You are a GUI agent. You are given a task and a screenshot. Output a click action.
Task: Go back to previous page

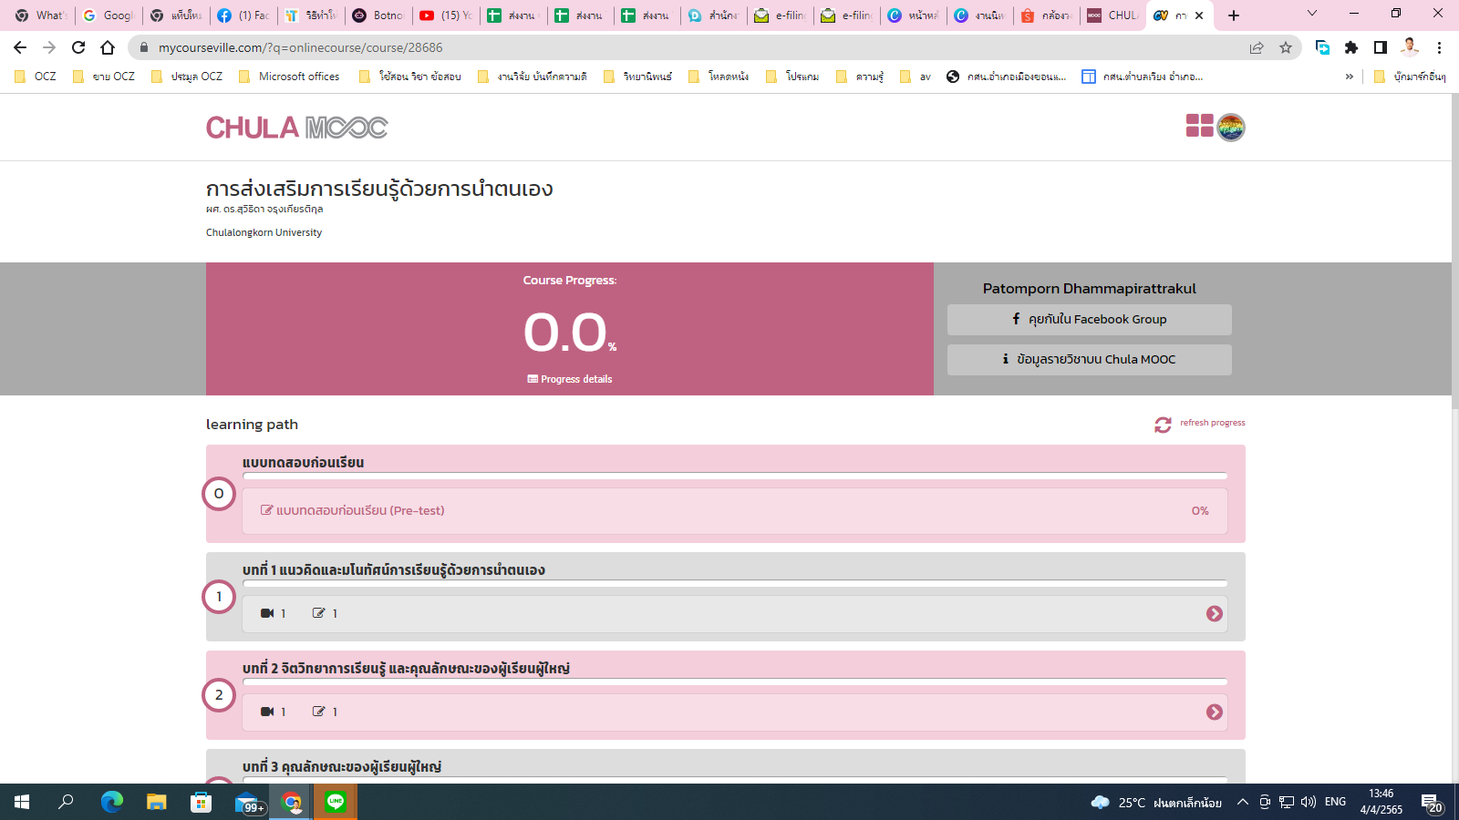(20, 47)
